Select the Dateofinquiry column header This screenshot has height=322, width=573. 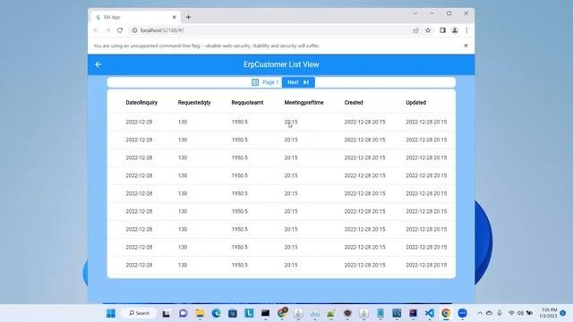[x=141, y=103]
